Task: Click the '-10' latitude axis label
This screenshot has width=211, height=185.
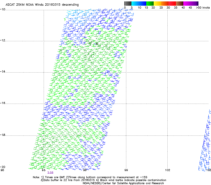Action: pos(3,9)
